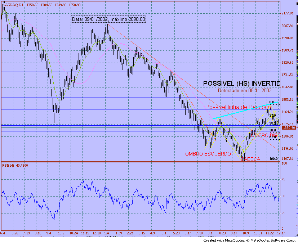Click the 7.19 date on time axis

click(26, 233)
